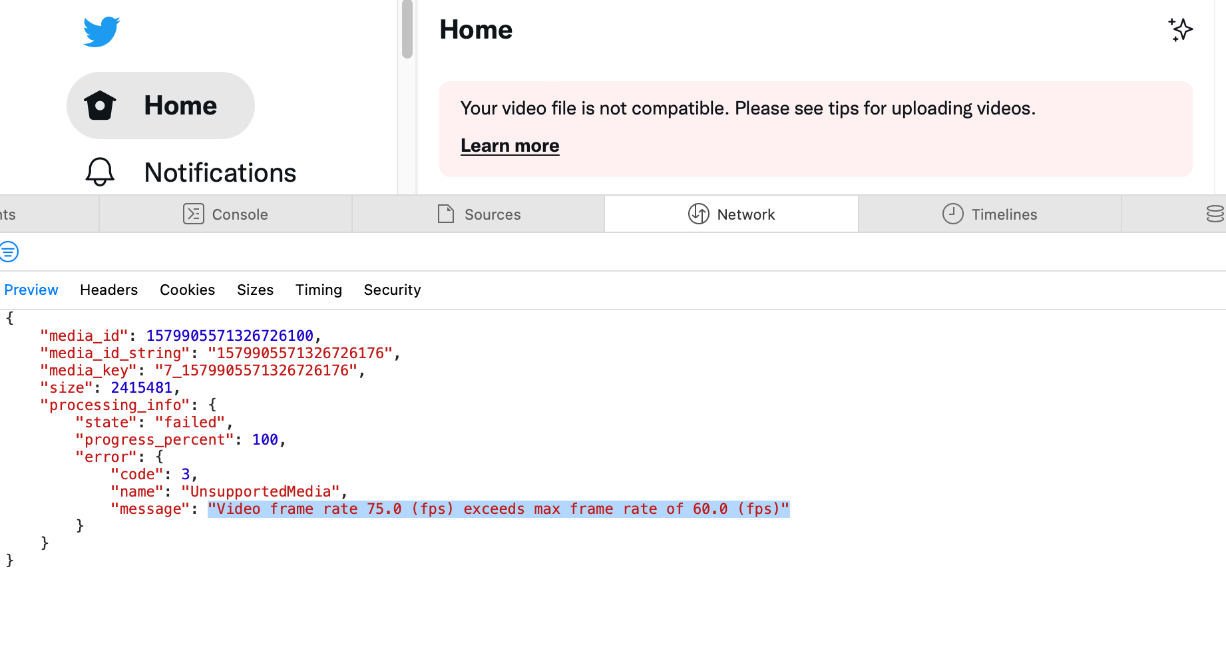Image resolution: width=1226 pixels, height=655 pixels.
Task: View the Sizes tab
Action: [x=255, y=290]
